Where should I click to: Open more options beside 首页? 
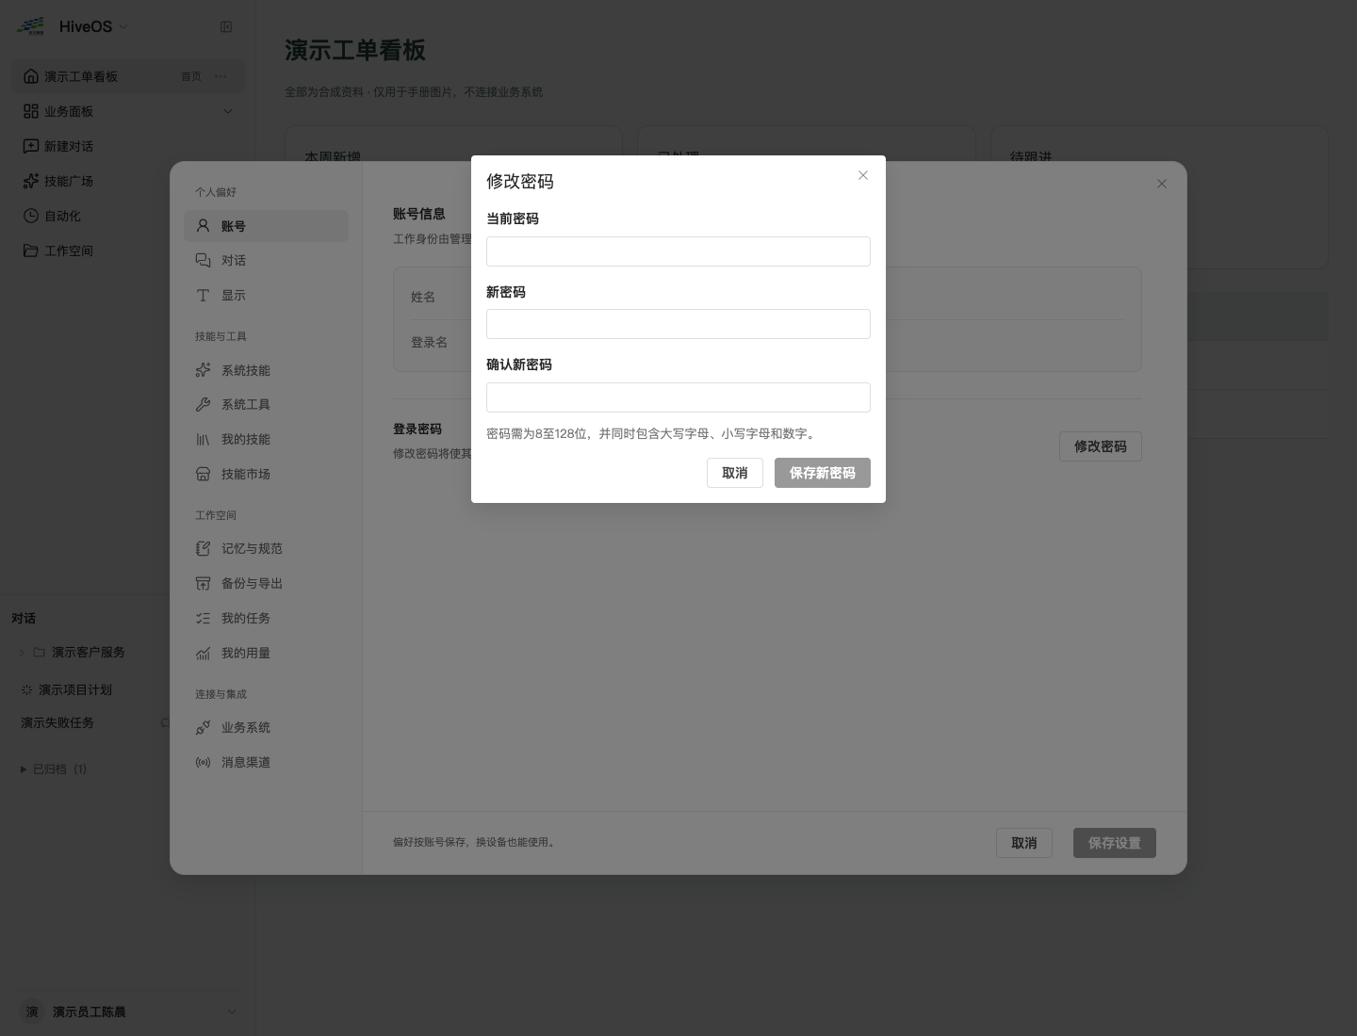tap(221, 76)
